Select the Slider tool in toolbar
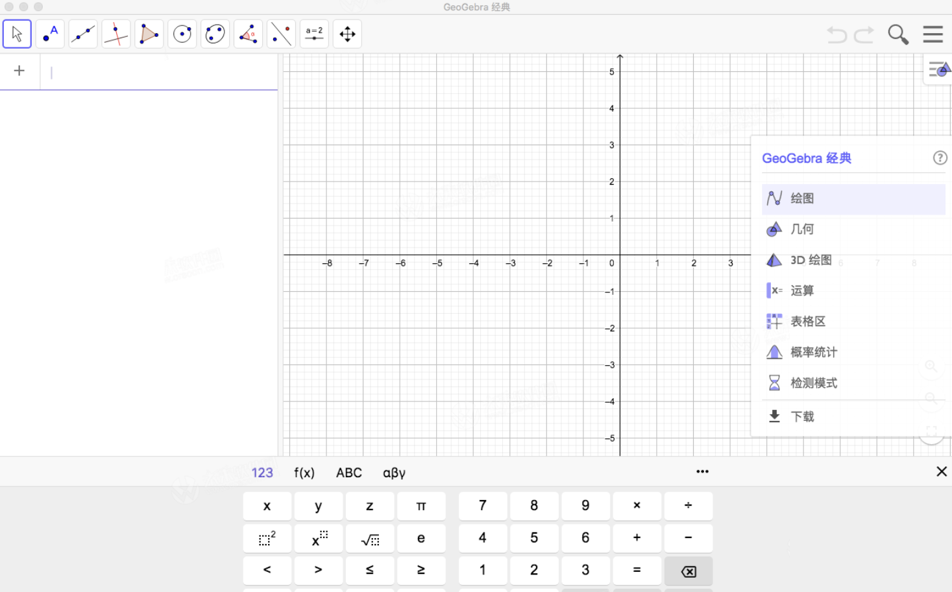The width and height of the screenshot is (952, 592). click(314, 34)
